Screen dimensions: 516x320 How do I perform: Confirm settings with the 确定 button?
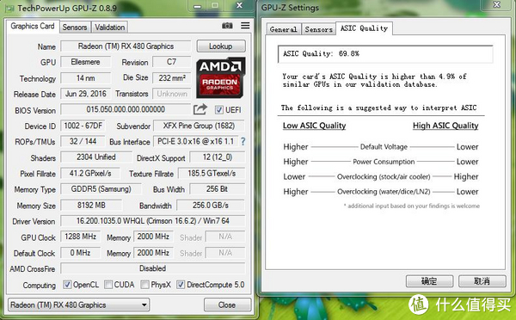coord(429,281)
